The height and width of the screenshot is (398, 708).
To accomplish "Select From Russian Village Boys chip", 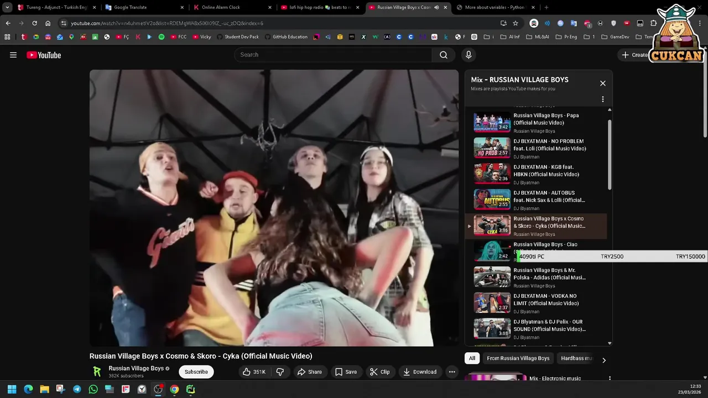I will 518,358.
